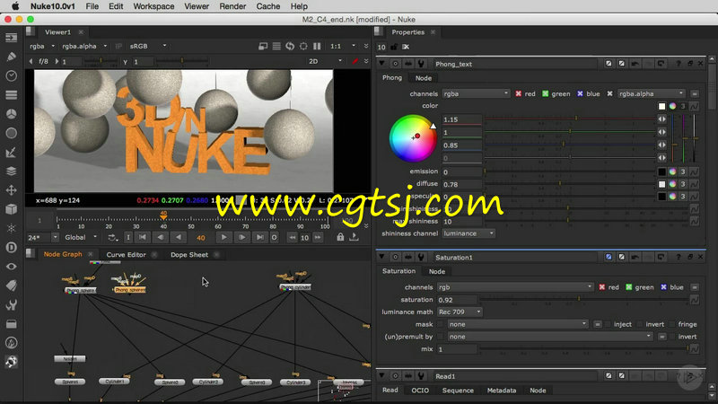Play timeline backward
Image resolution: width=718 pixels, height=404 pixels.
(x=178, y=237)
